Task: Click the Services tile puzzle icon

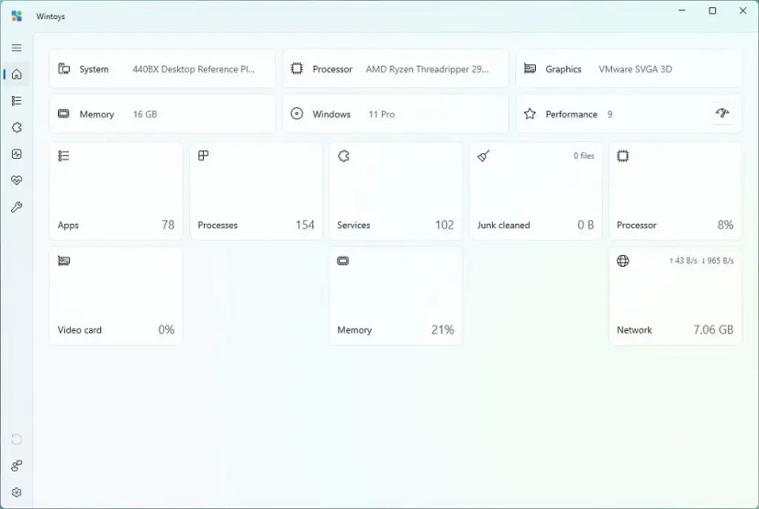Action: tap(343, 156)
